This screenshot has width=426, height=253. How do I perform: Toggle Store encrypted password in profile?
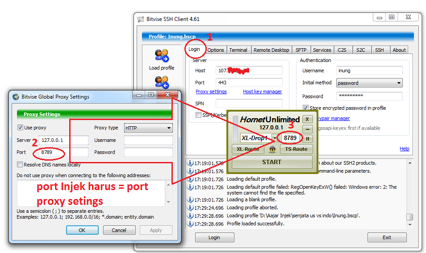pyautogui.click(x=305, y=108)
